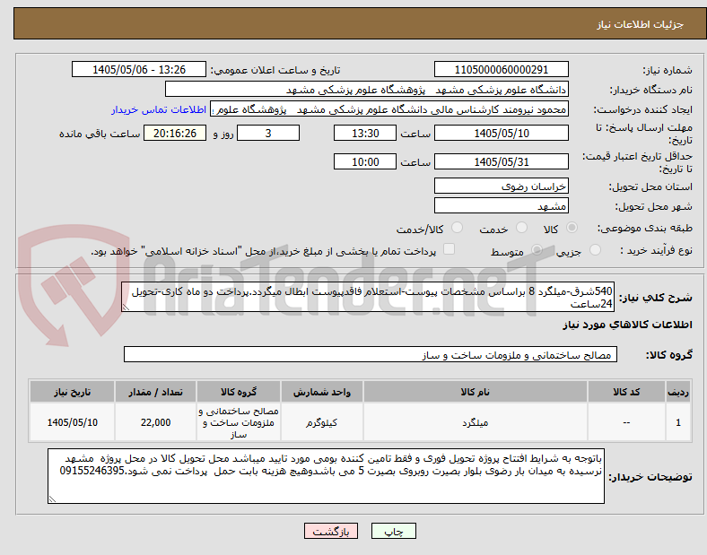Screen dimensions: 707x555
Task: Click the نام کالا column header
Action: (476, 392)
